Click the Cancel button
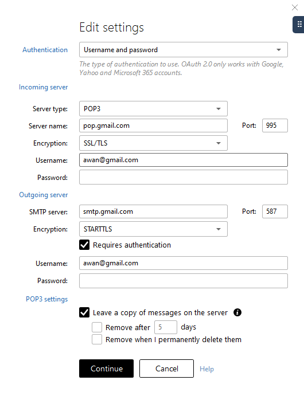The image size is (304, 396). (x=166, y=368)
